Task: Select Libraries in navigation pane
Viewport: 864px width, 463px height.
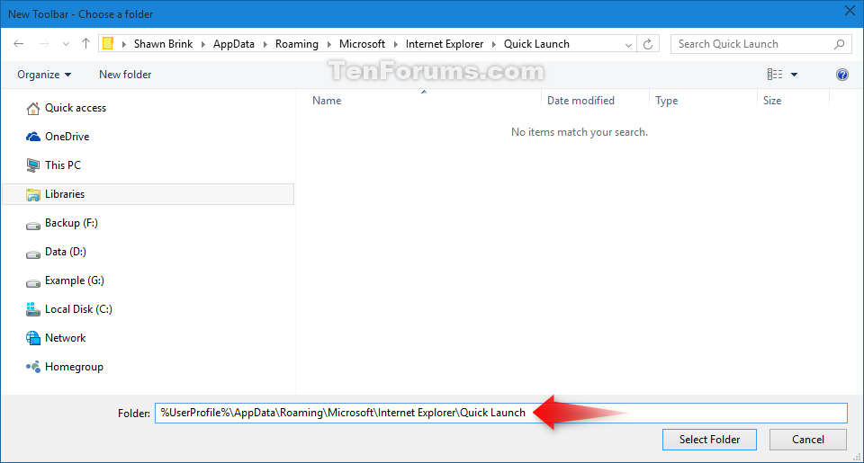Action: coord(148,194)
